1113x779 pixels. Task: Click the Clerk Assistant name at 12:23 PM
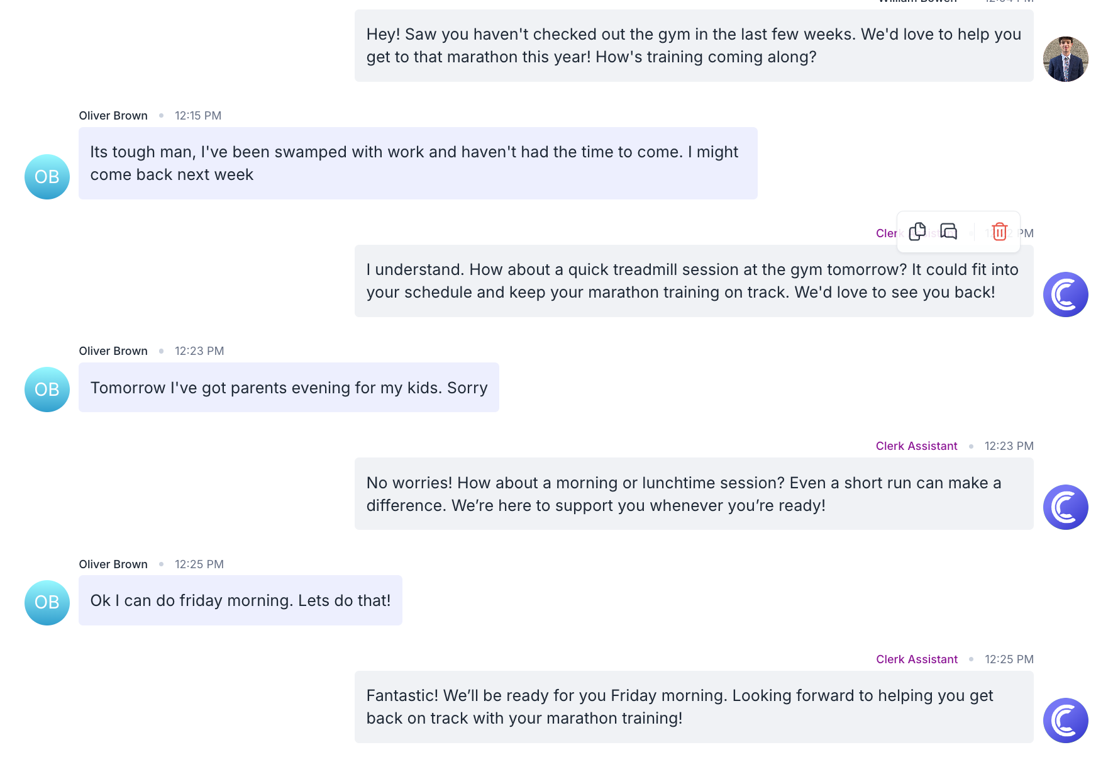coord(916,446)
